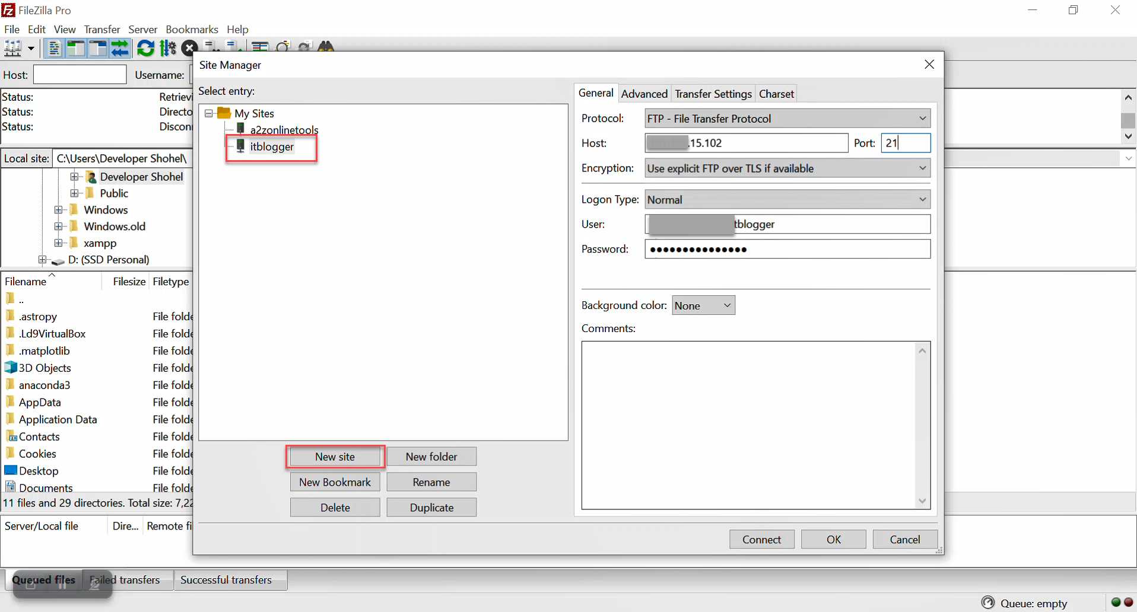The image size is (1137, 612).
Task: Switch to the Charset tab
Action: 776,94
